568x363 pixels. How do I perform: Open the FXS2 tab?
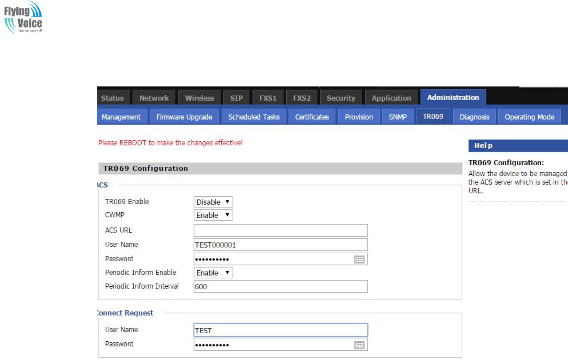[x=302, y=98]
